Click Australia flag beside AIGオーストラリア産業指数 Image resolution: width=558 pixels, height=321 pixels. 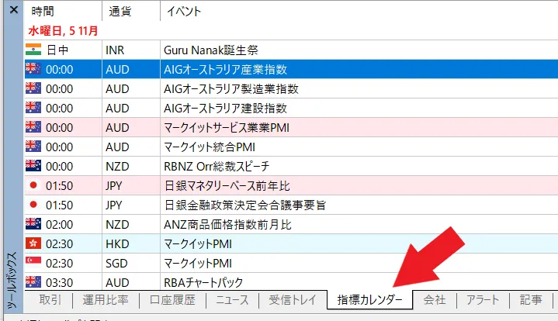[x=33, y=68]
